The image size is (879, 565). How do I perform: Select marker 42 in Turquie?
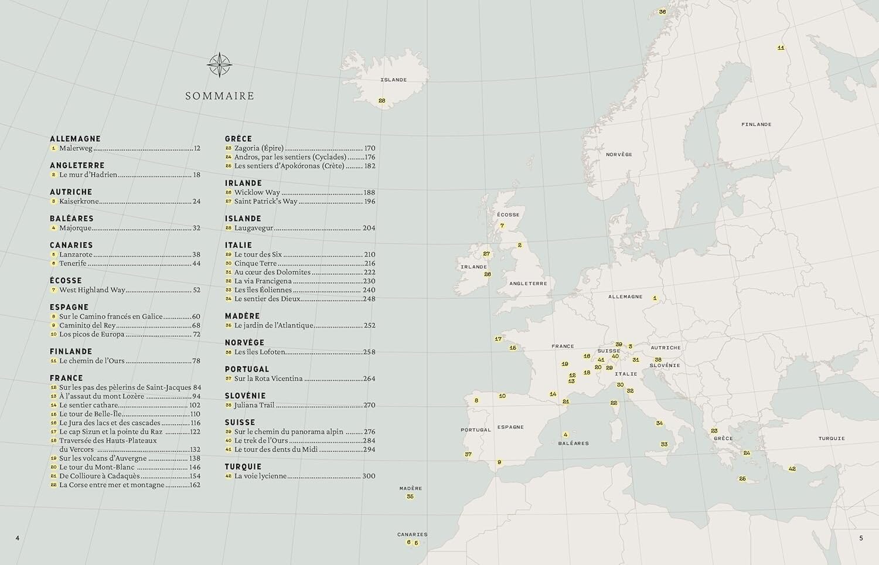click(792, 468)
